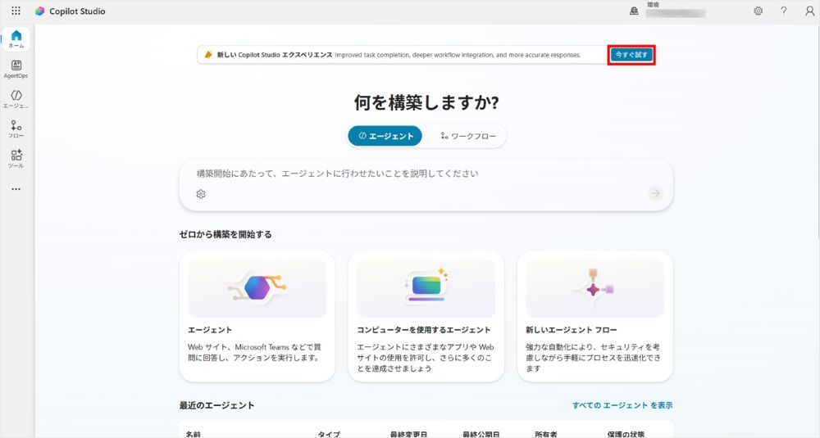
Task: Click the エージェント card illustration
Action: [257, 288]
